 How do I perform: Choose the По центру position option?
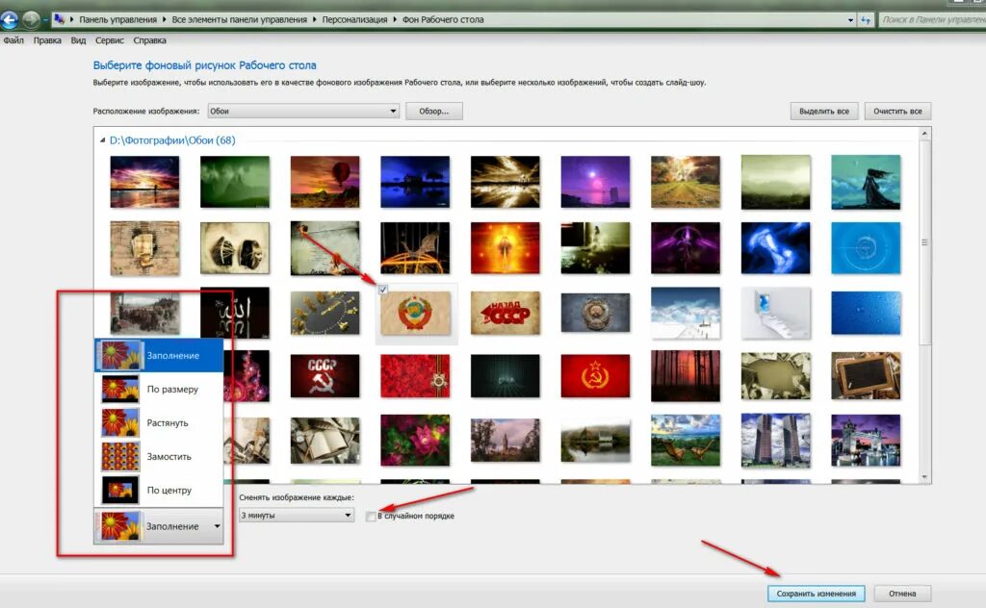pos(159,491)
